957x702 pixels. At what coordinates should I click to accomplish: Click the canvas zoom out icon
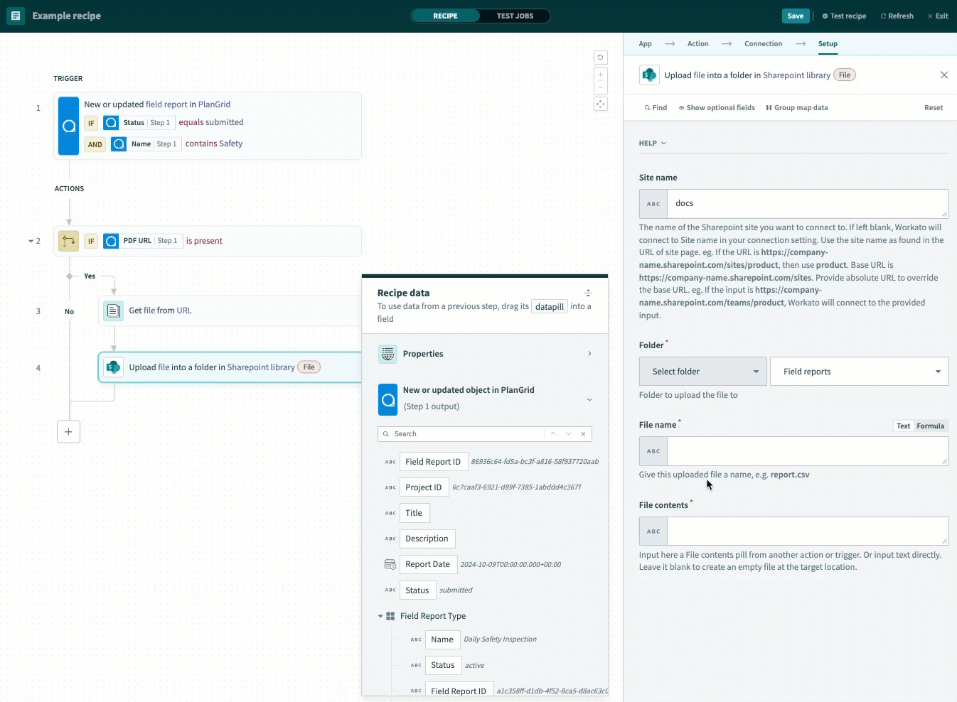click(x=600, y=87)
